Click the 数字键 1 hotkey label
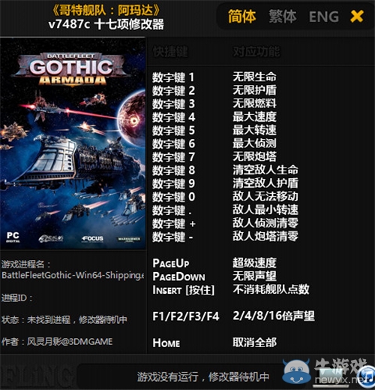 173,77
